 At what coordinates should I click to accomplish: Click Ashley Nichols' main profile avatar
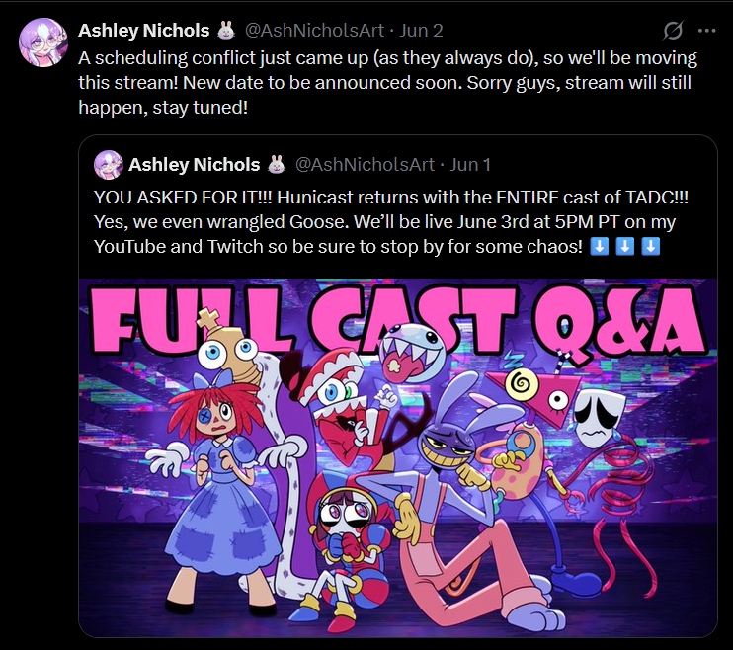point(43,42)
